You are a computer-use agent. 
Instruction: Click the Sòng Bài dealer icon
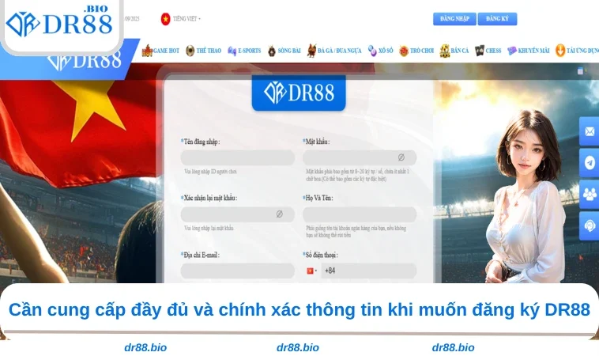(x=272, y=51)
